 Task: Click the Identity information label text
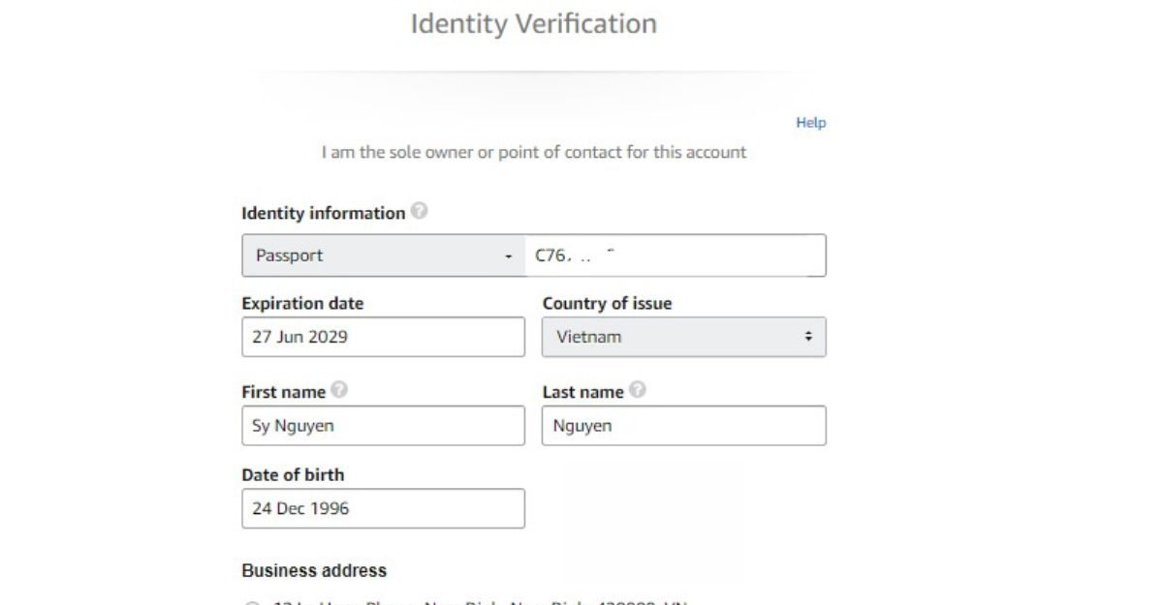pos(324,213)
